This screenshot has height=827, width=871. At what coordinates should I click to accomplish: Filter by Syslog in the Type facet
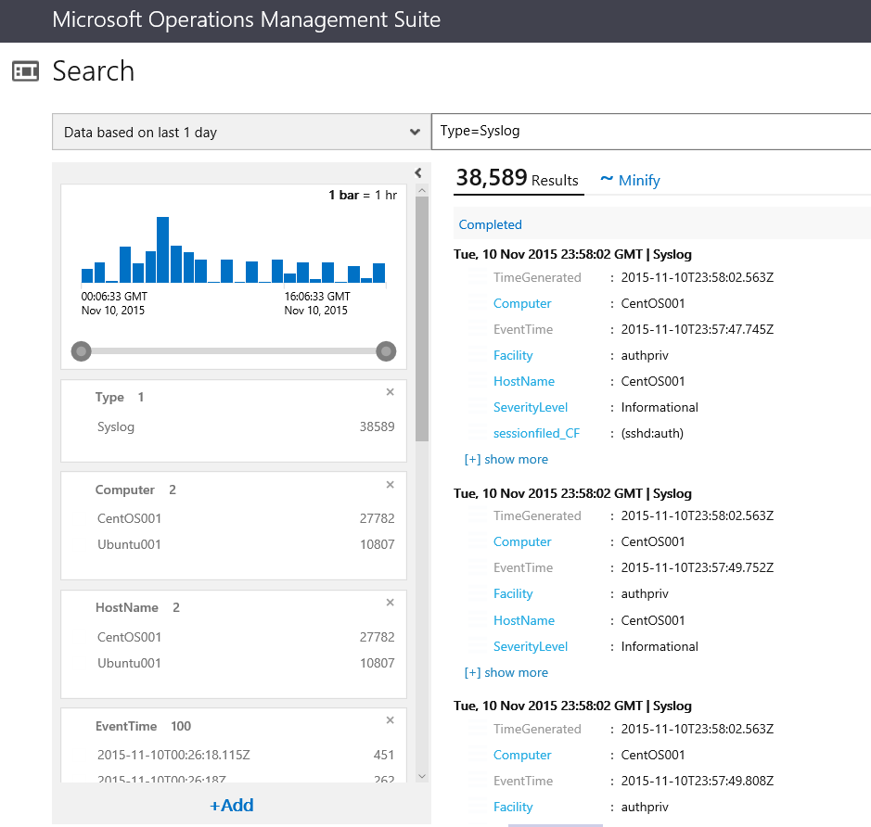coord(116,426)
